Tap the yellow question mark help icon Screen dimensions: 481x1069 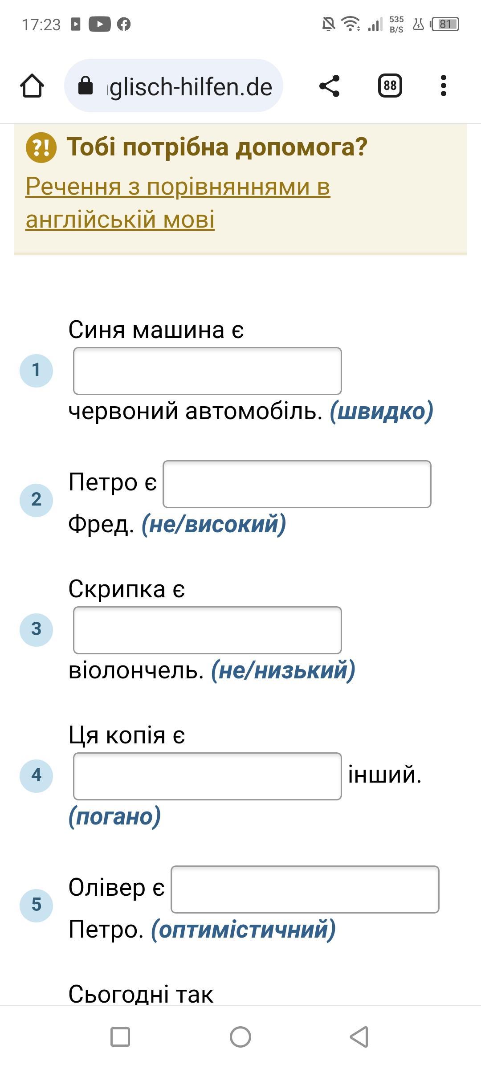[41, 147]
